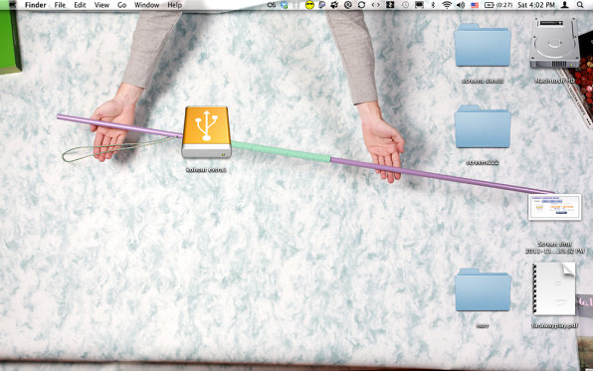This screenshot has width=593, height=371.
Task: Open the Window menu
Action: click(146, 5)
